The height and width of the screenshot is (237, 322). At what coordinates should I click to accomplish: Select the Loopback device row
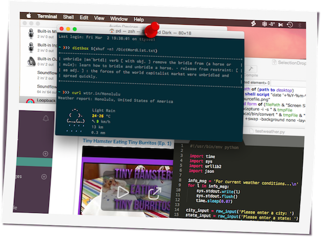click(38, 101)
